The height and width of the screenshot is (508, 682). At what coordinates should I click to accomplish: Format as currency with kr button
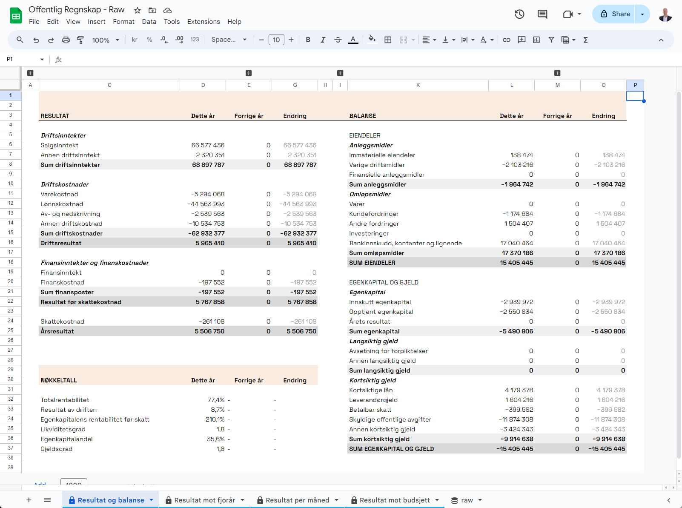point(135,40)
